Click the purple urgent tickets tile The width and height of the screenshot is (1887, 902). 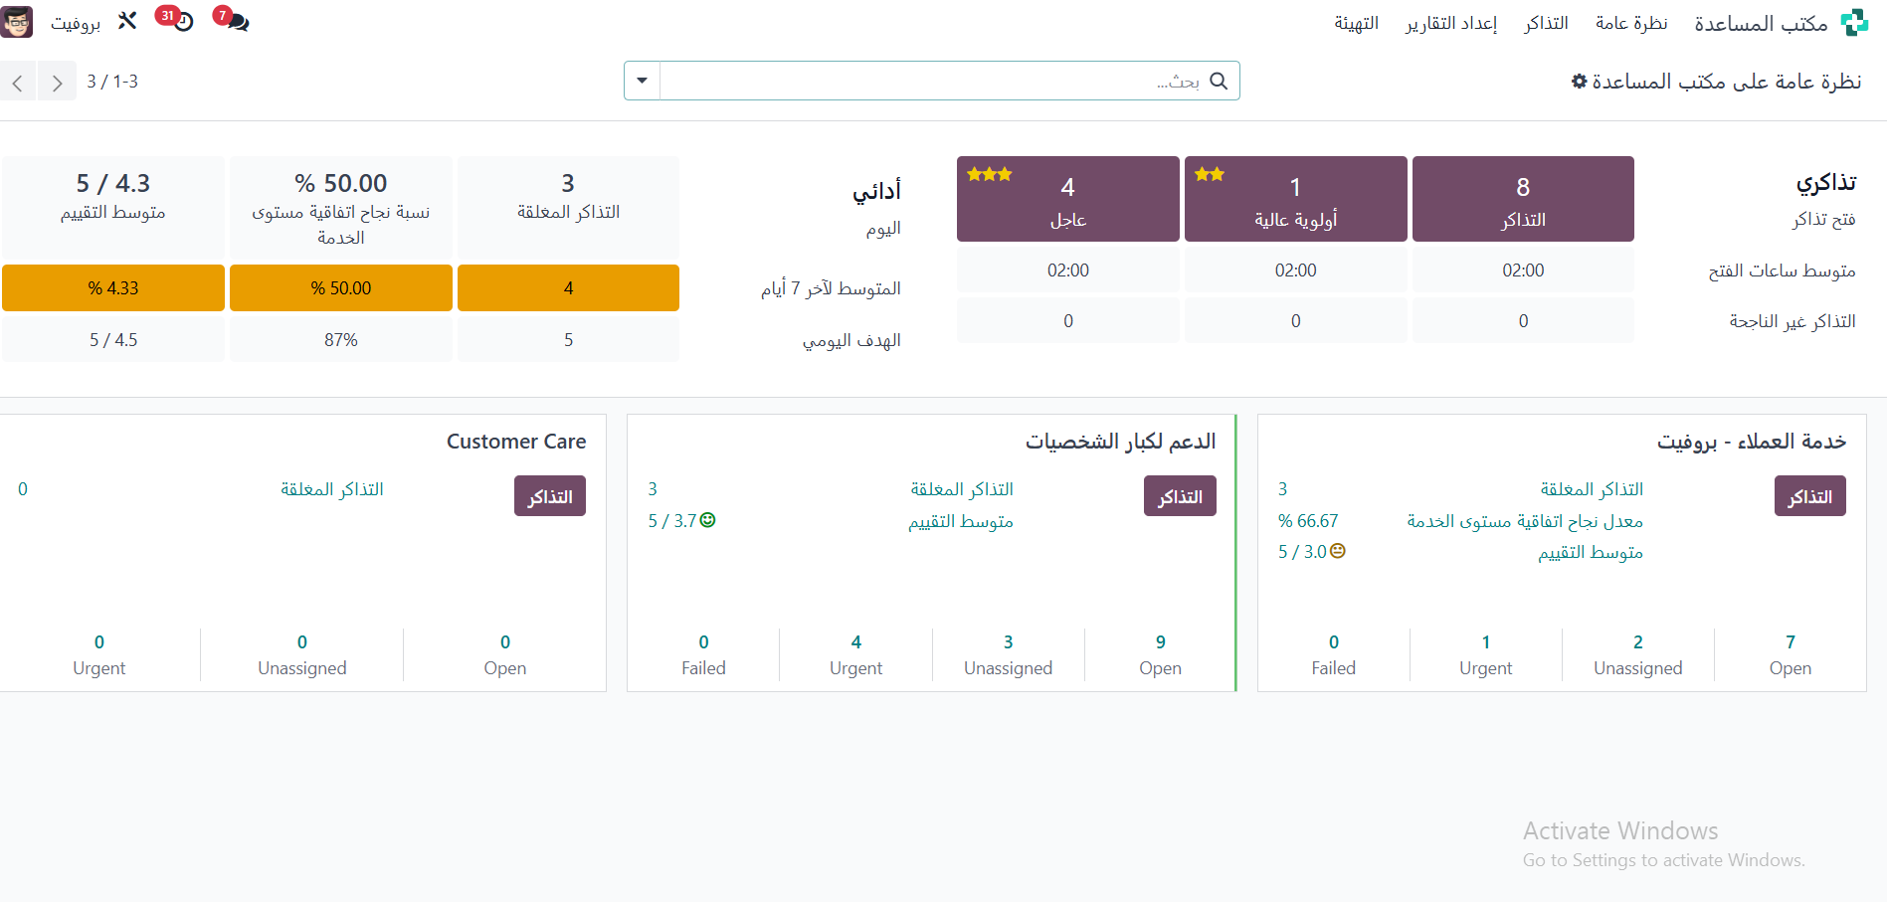click(1067, 199)
